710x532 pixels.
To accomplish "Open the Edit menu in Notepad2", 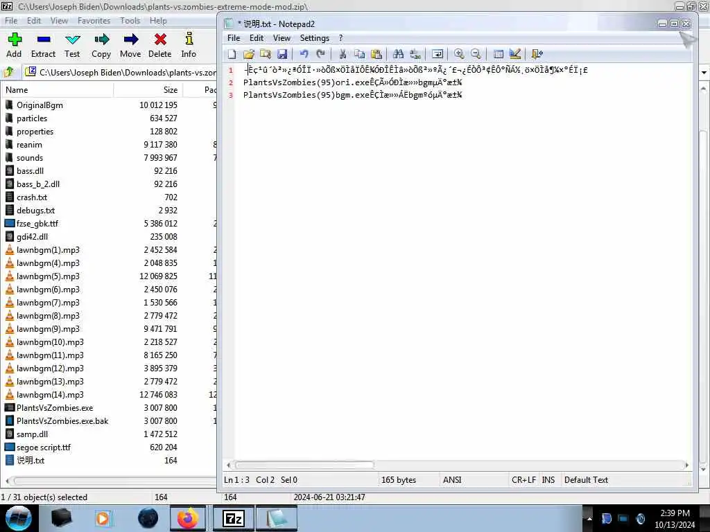I will tap(257, 38).
